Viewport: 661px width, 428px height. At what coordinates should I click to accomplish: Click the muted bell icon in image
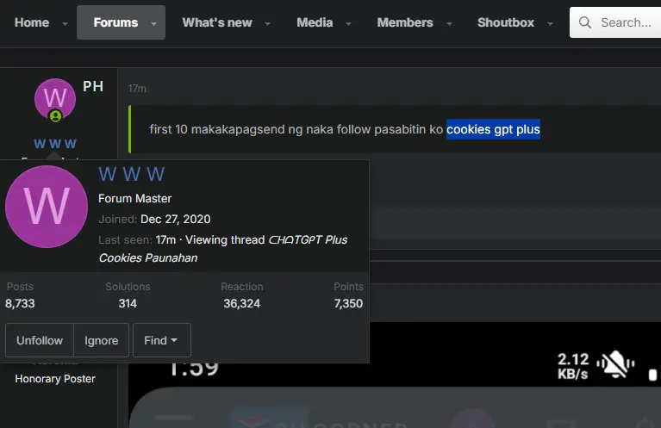click(615, 364)
